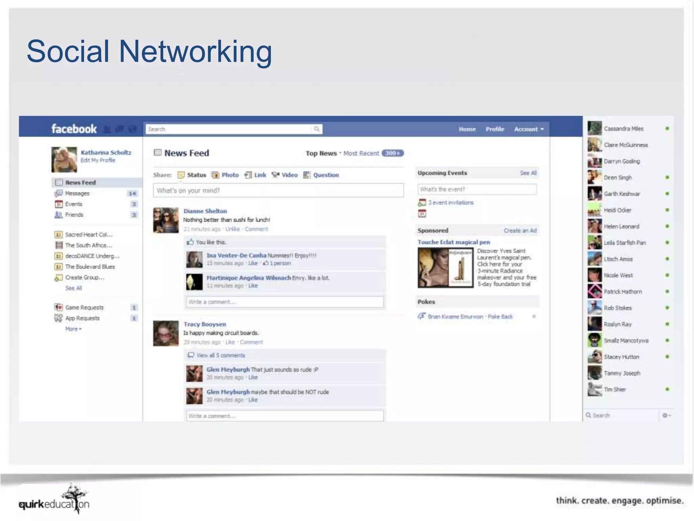This screenshot has height=521, width=694.
Task: Click the App Requests icon
Action: coord(58,318)
